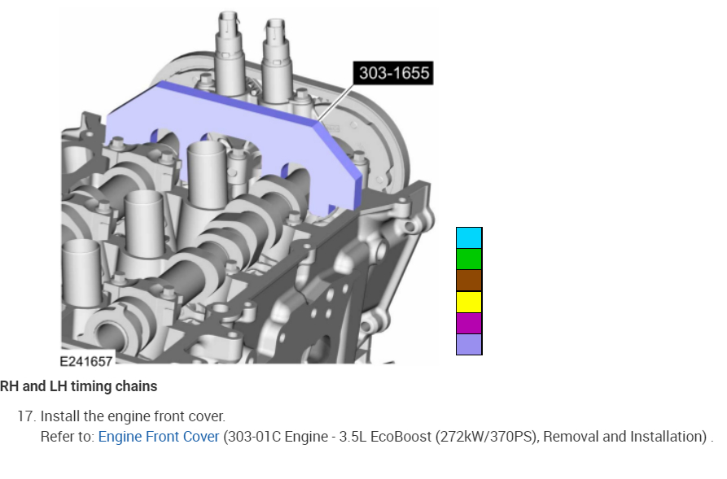727x479 pixels.
Task: Select the lavender color swatch
Action: pyautogui.click(x=469, y=345)
